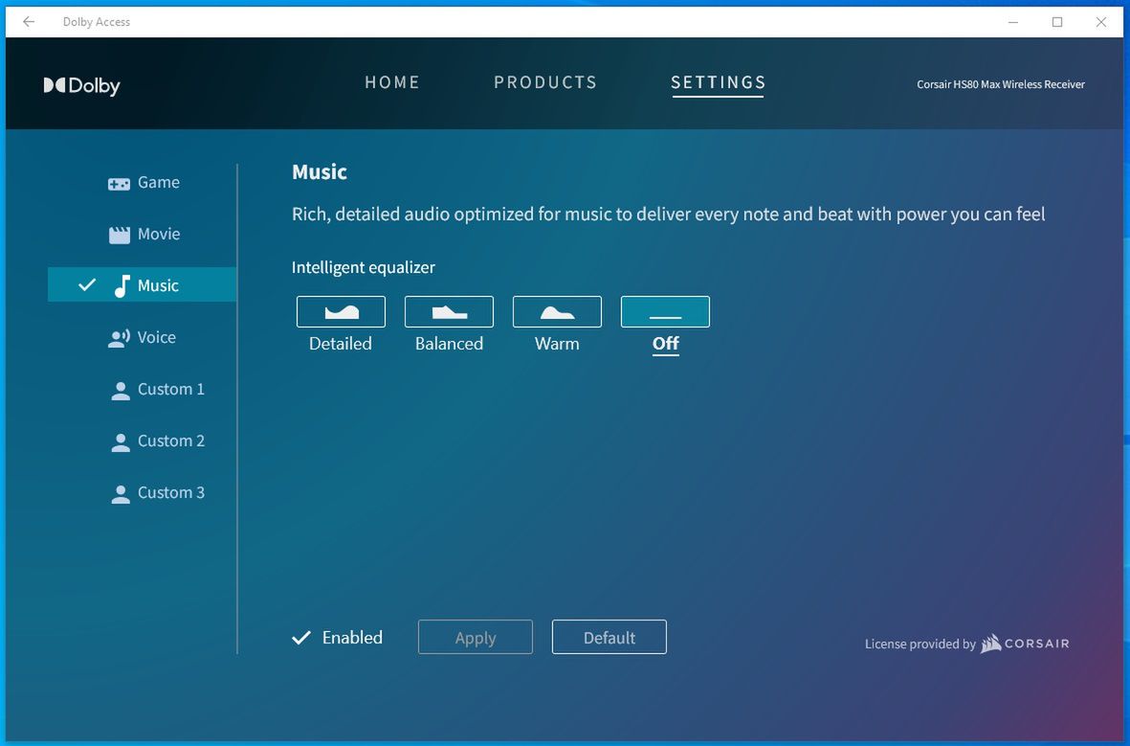Viewport: 1130px width, 746px height.
Task: Click the Default button
Action: coord(609,637)
